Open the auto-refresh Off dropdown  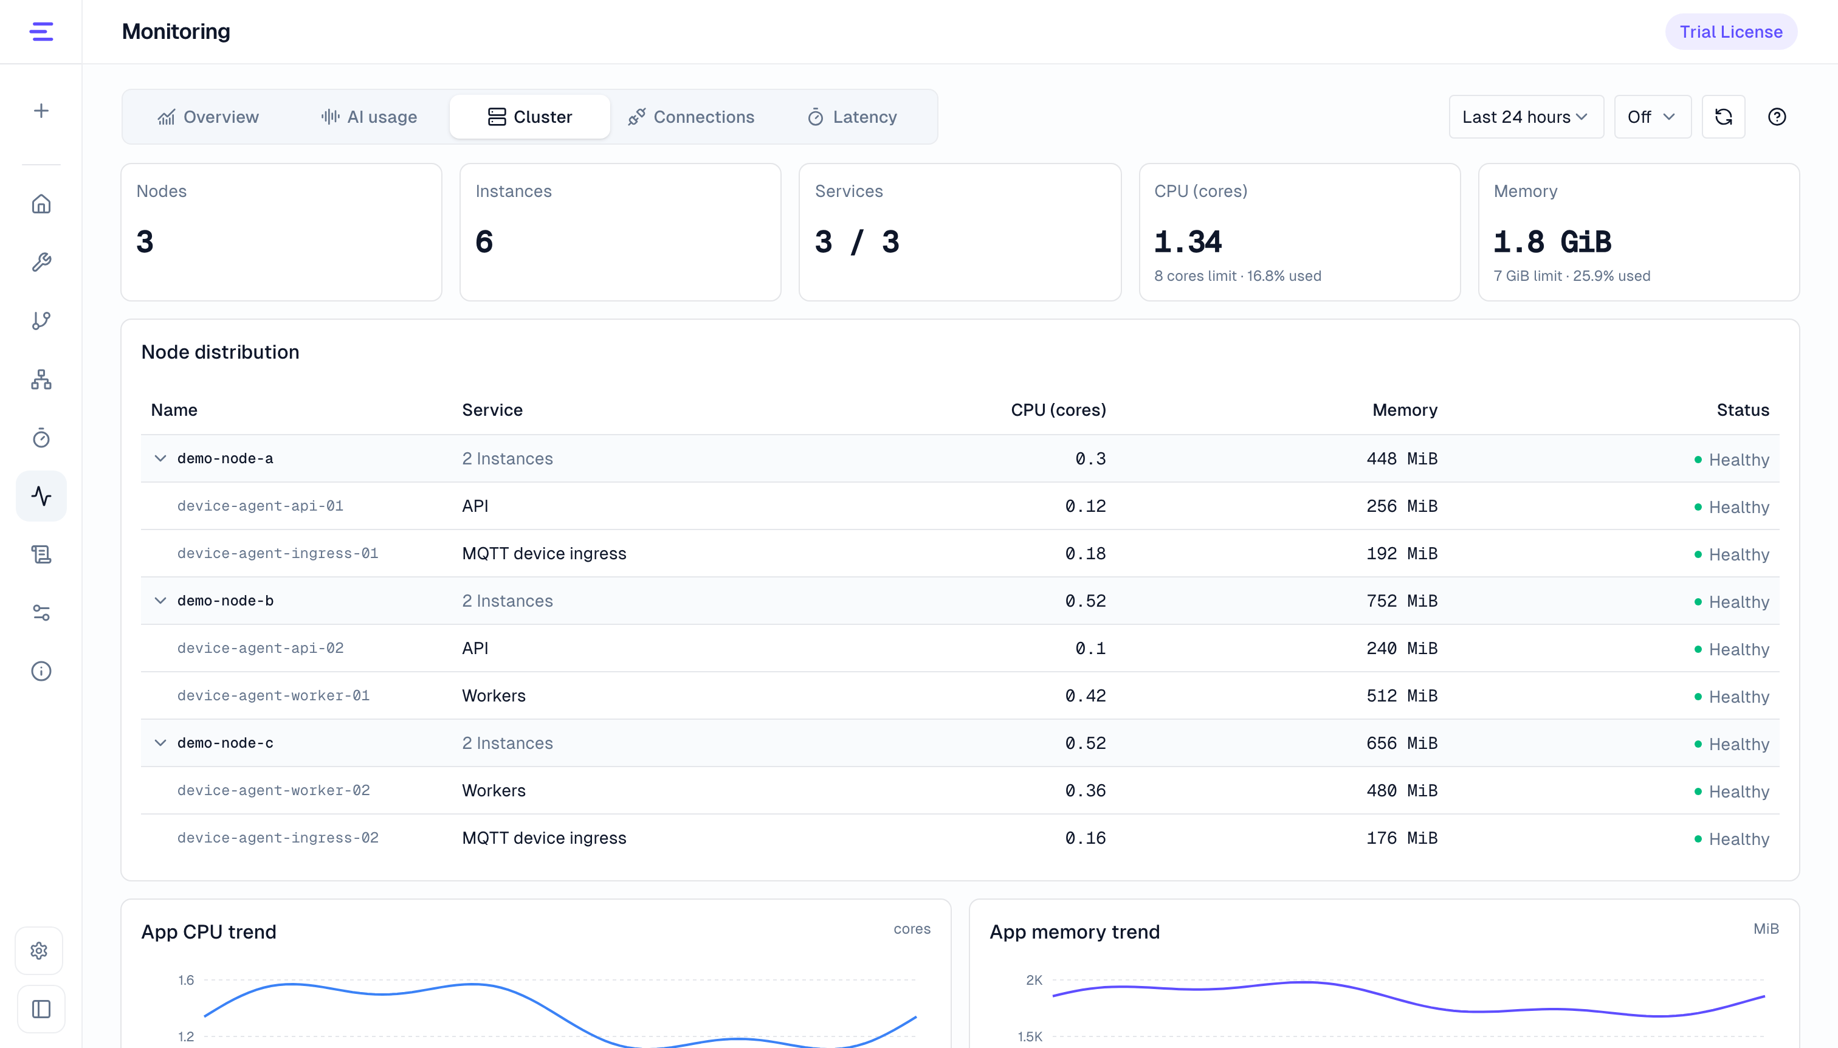point(1653,117)
